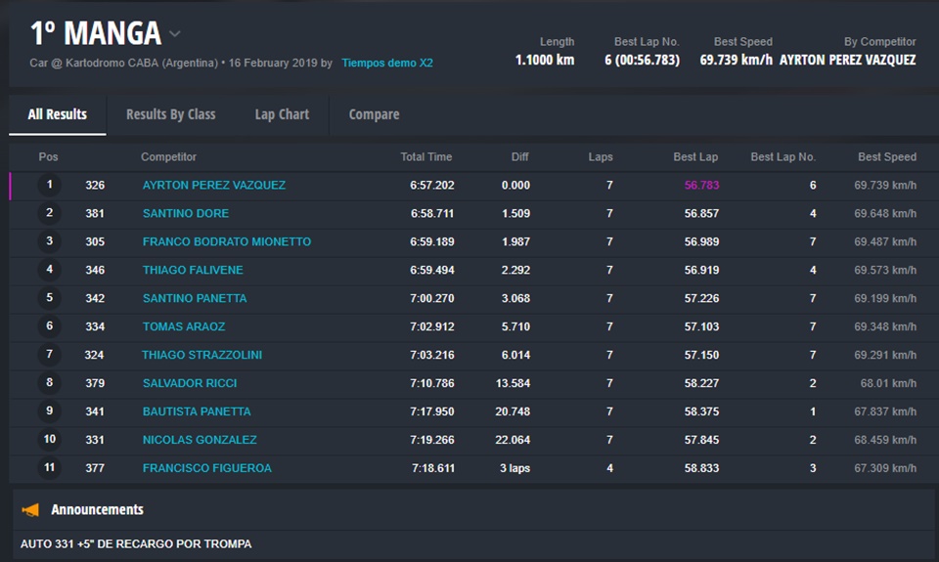Expand the 1º MANGA session dropdown chevron

point(175,33)
